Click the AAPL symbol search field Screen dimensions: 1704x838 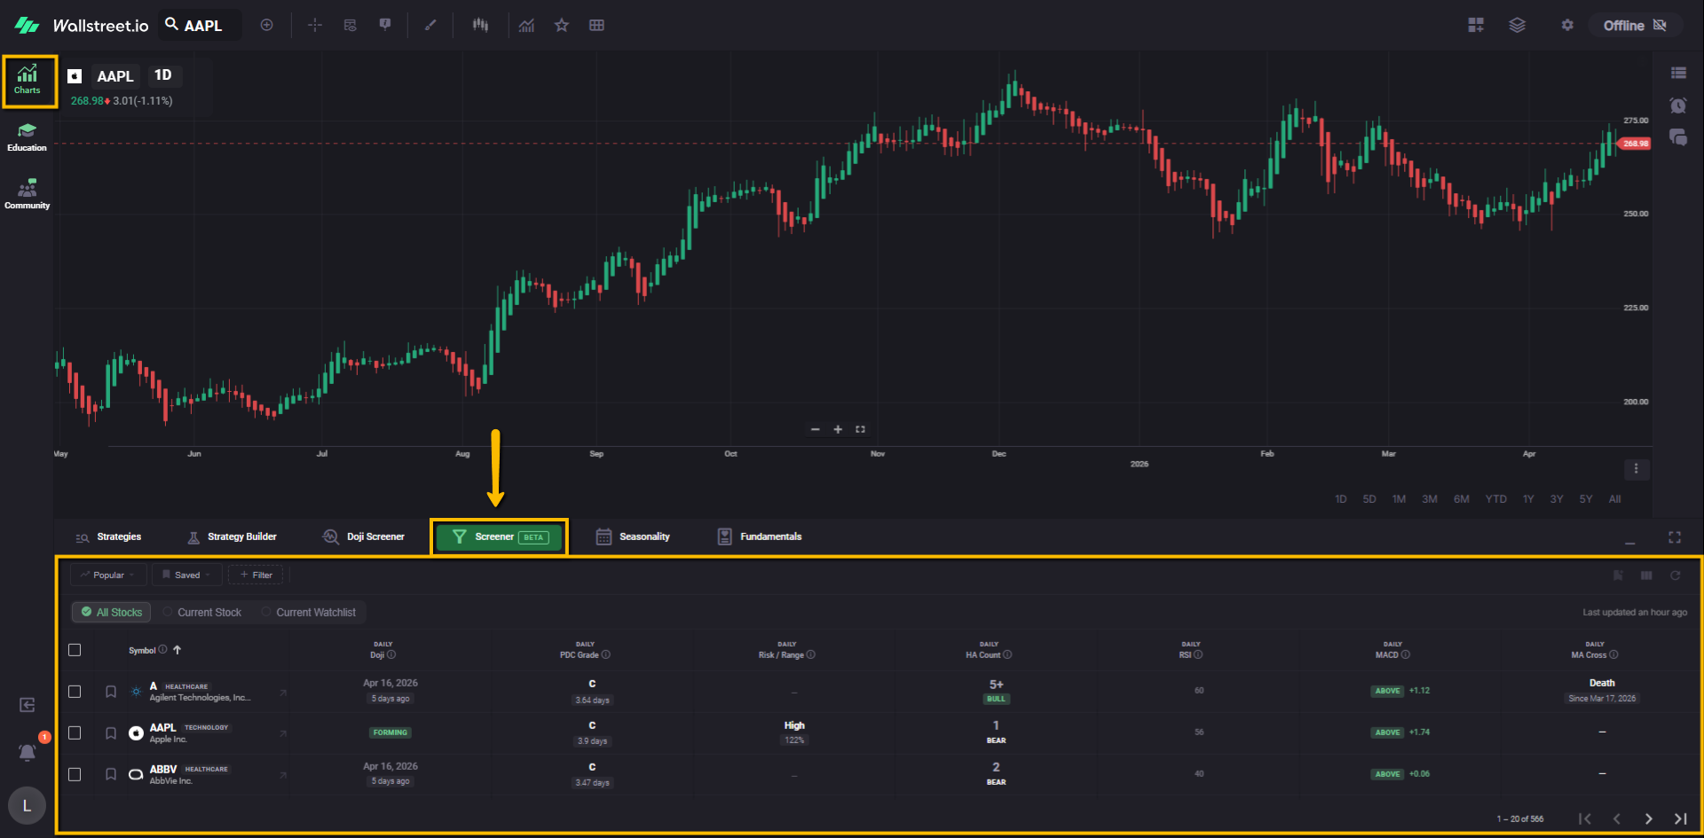point(202,26)
